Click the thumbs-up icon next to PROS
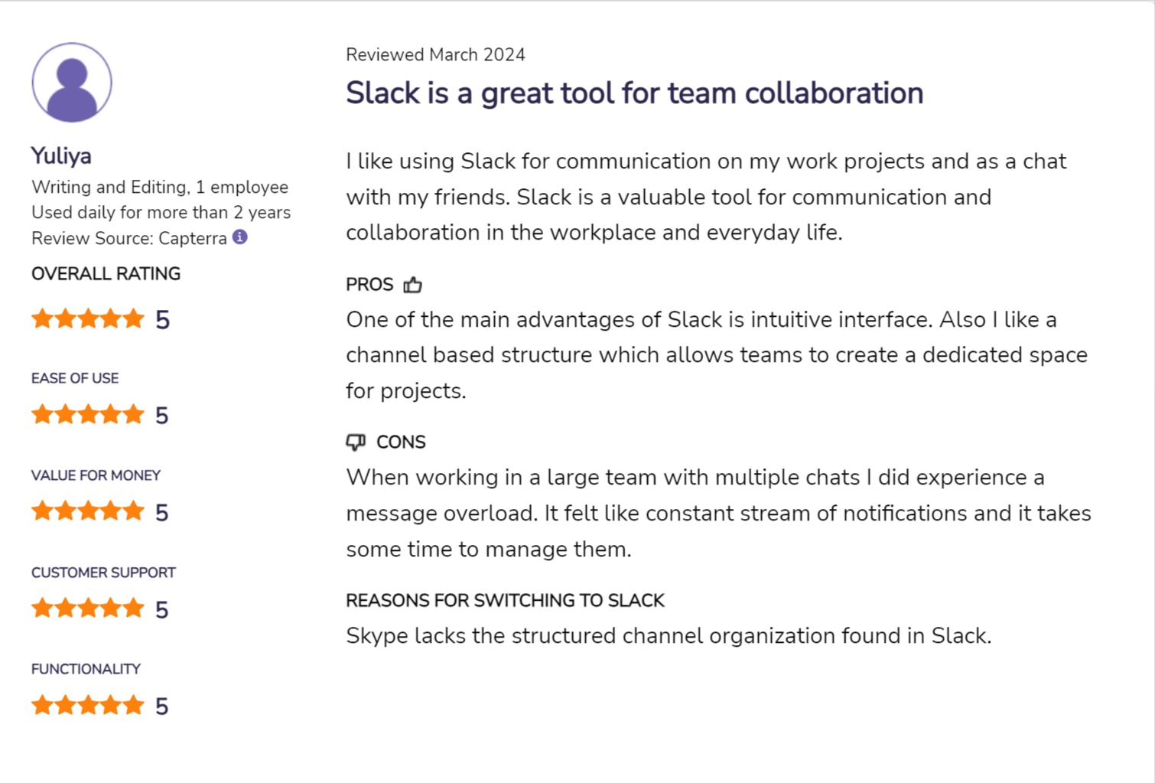The image size is (1155, 783). pyautogui.click(x=413, y=285)
